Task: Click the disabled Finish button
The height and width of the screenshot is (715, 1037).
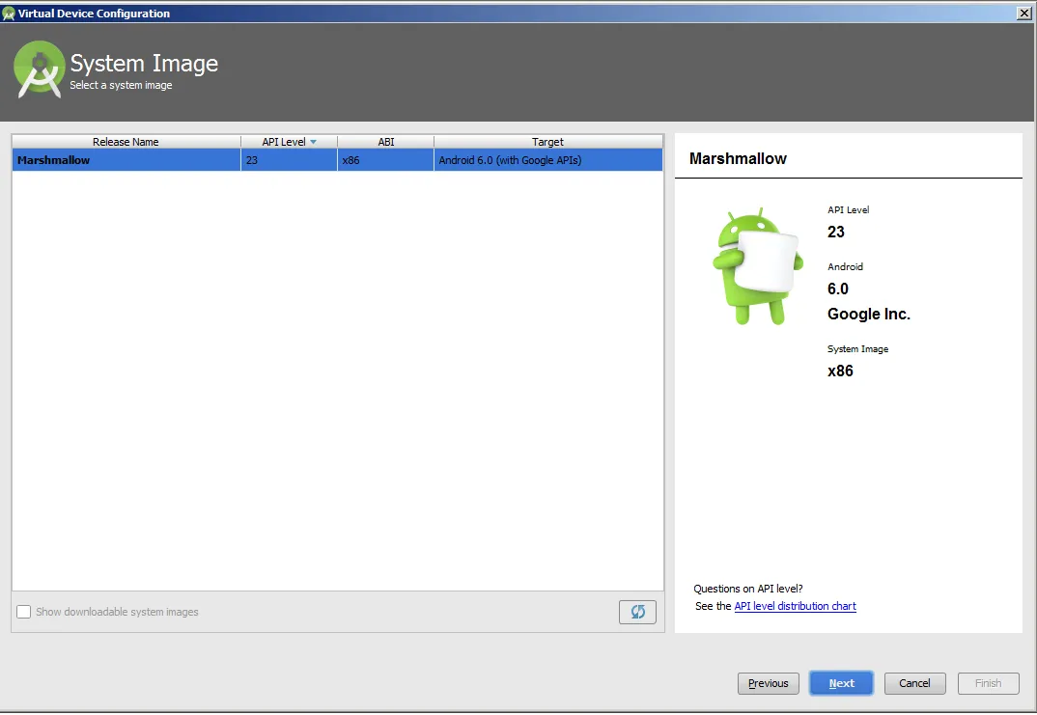Action: coord(988,683)
